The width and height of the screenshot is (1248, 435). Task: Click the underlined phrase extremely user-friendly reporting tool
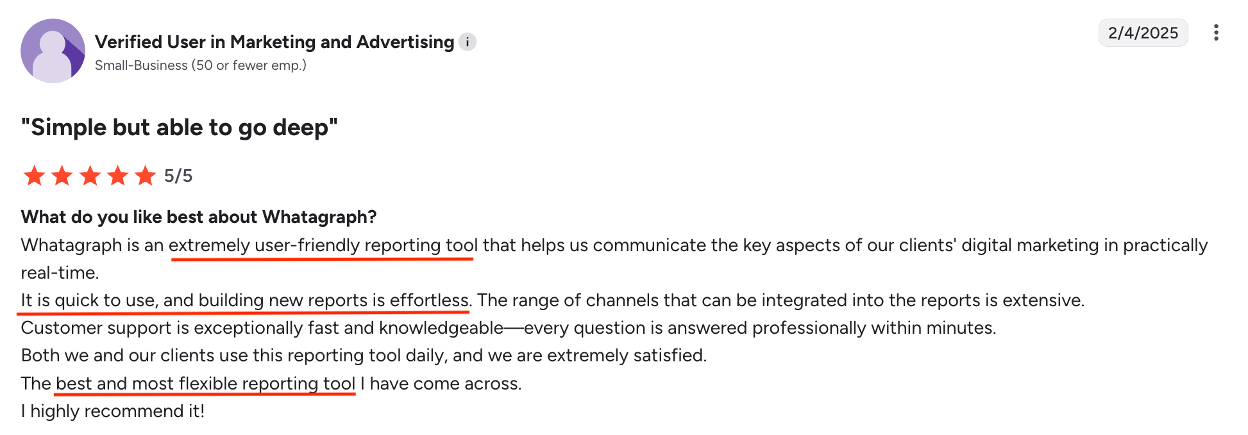coord(323,244)
